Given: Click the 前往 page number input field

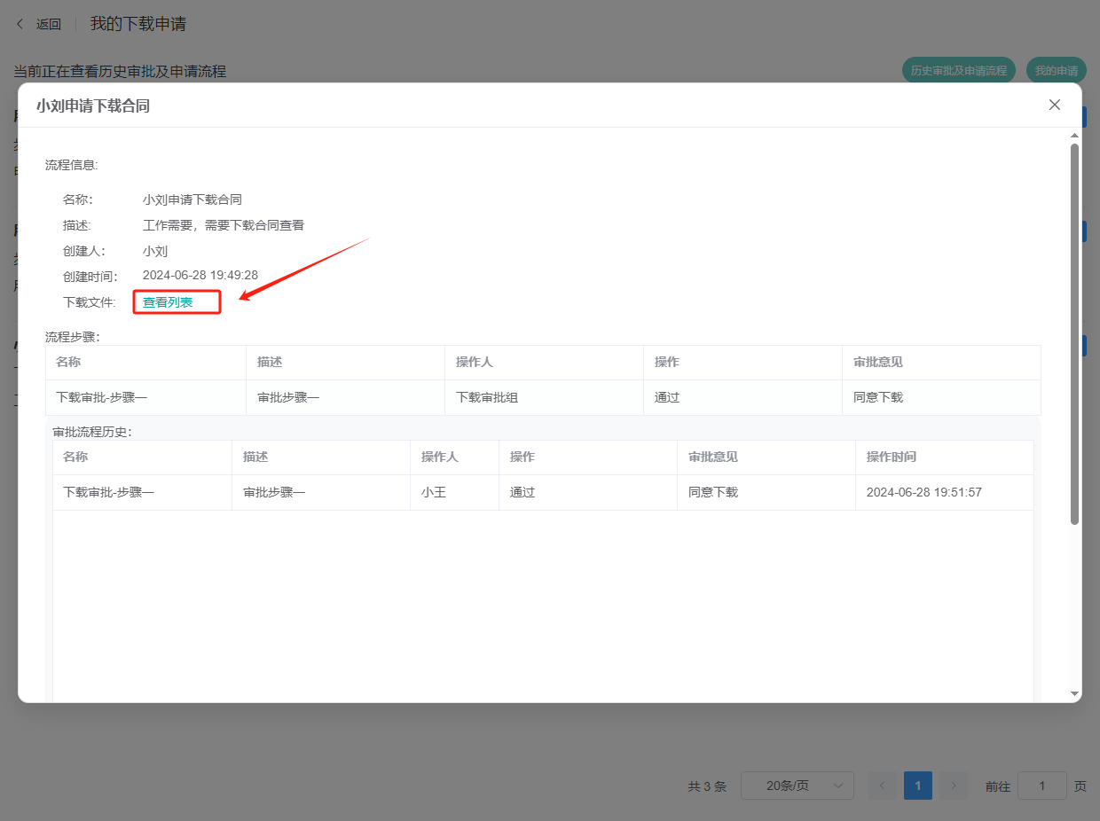Looking at the screenshot, I should pos(1041,786).
